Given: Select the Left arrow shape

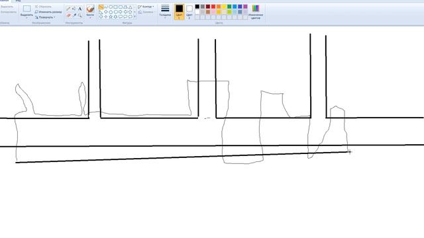Looking at the screenshot, I should coord(125,12).
